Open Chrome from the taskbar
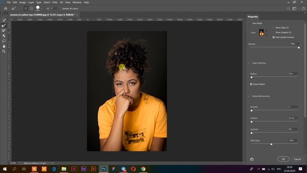The width and height of the screenshot is (307, 173). (143, 169)
